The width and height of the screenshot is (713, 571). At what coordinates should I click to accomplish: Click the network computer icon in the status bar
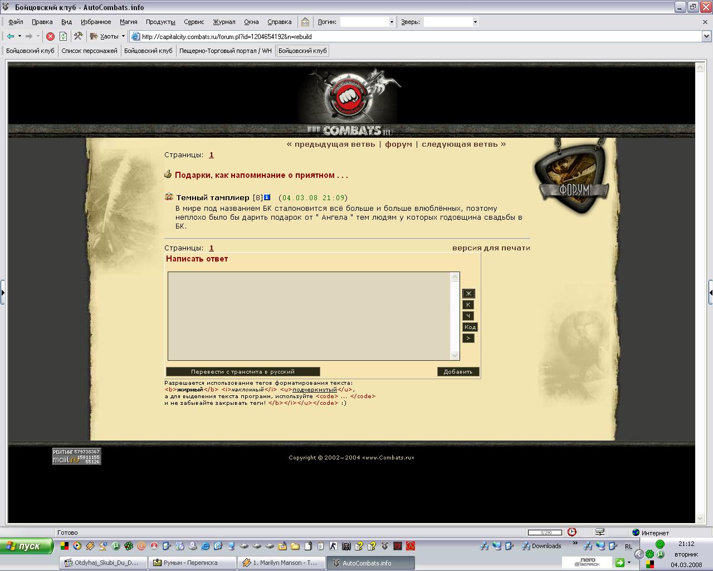point(600,533)
